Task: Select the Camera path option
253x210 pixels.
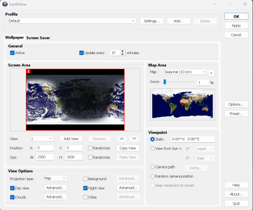Action: 152,167
